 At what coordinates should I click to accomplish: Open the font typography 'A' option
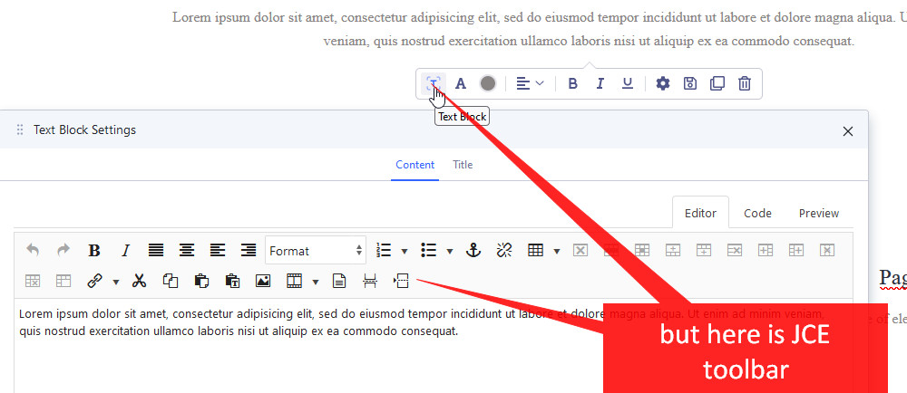(x=461, y=83)
